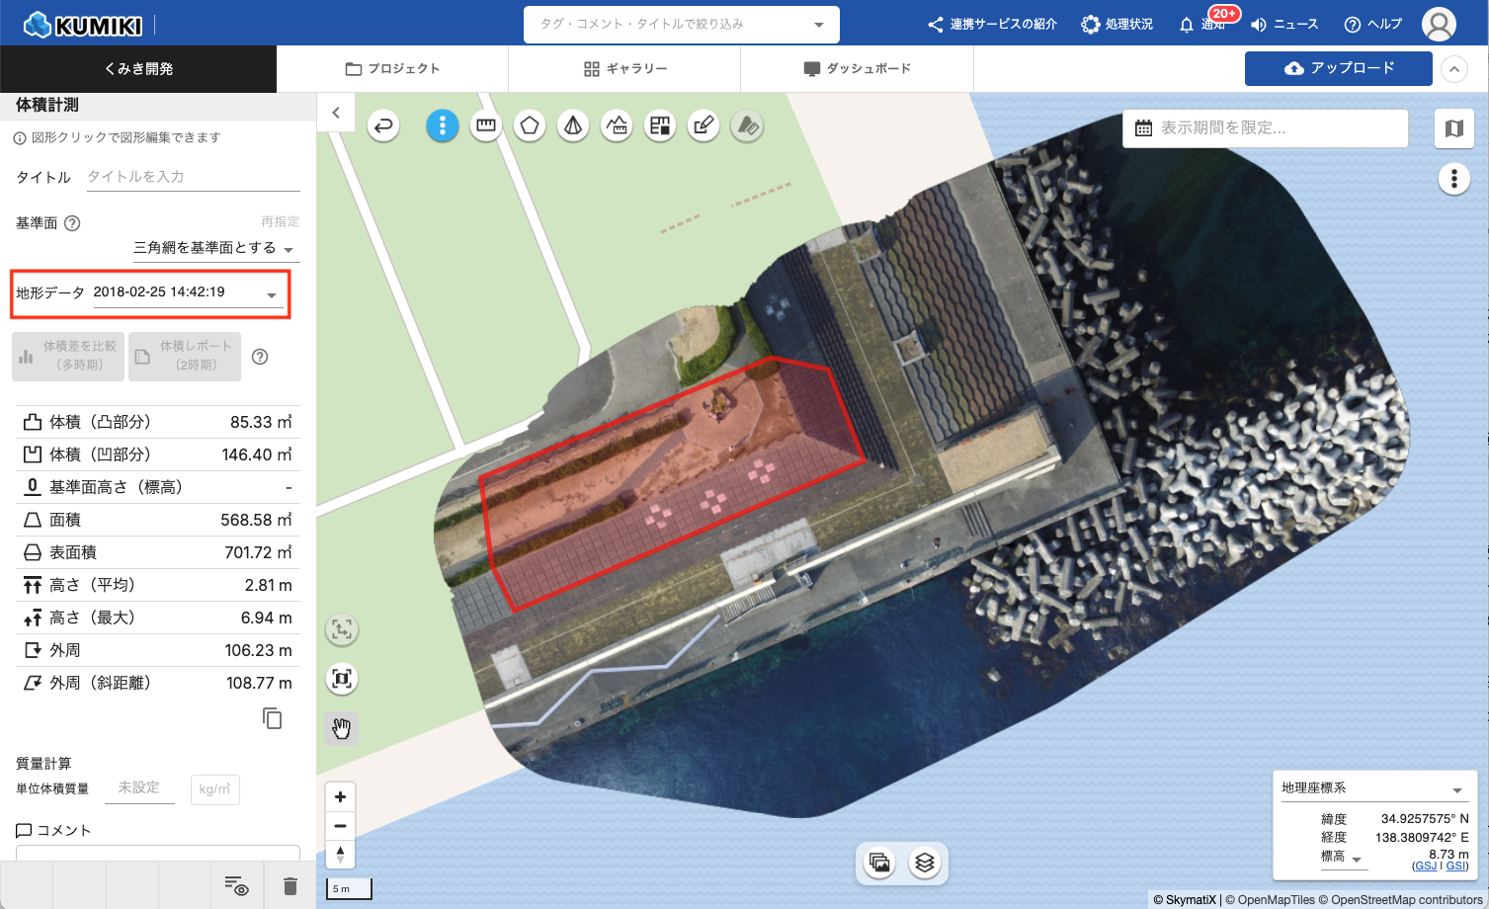Viewport: 1489px width, 909px height.
Task: Copy measurement results with copy icon
Action: click(273, 718)
